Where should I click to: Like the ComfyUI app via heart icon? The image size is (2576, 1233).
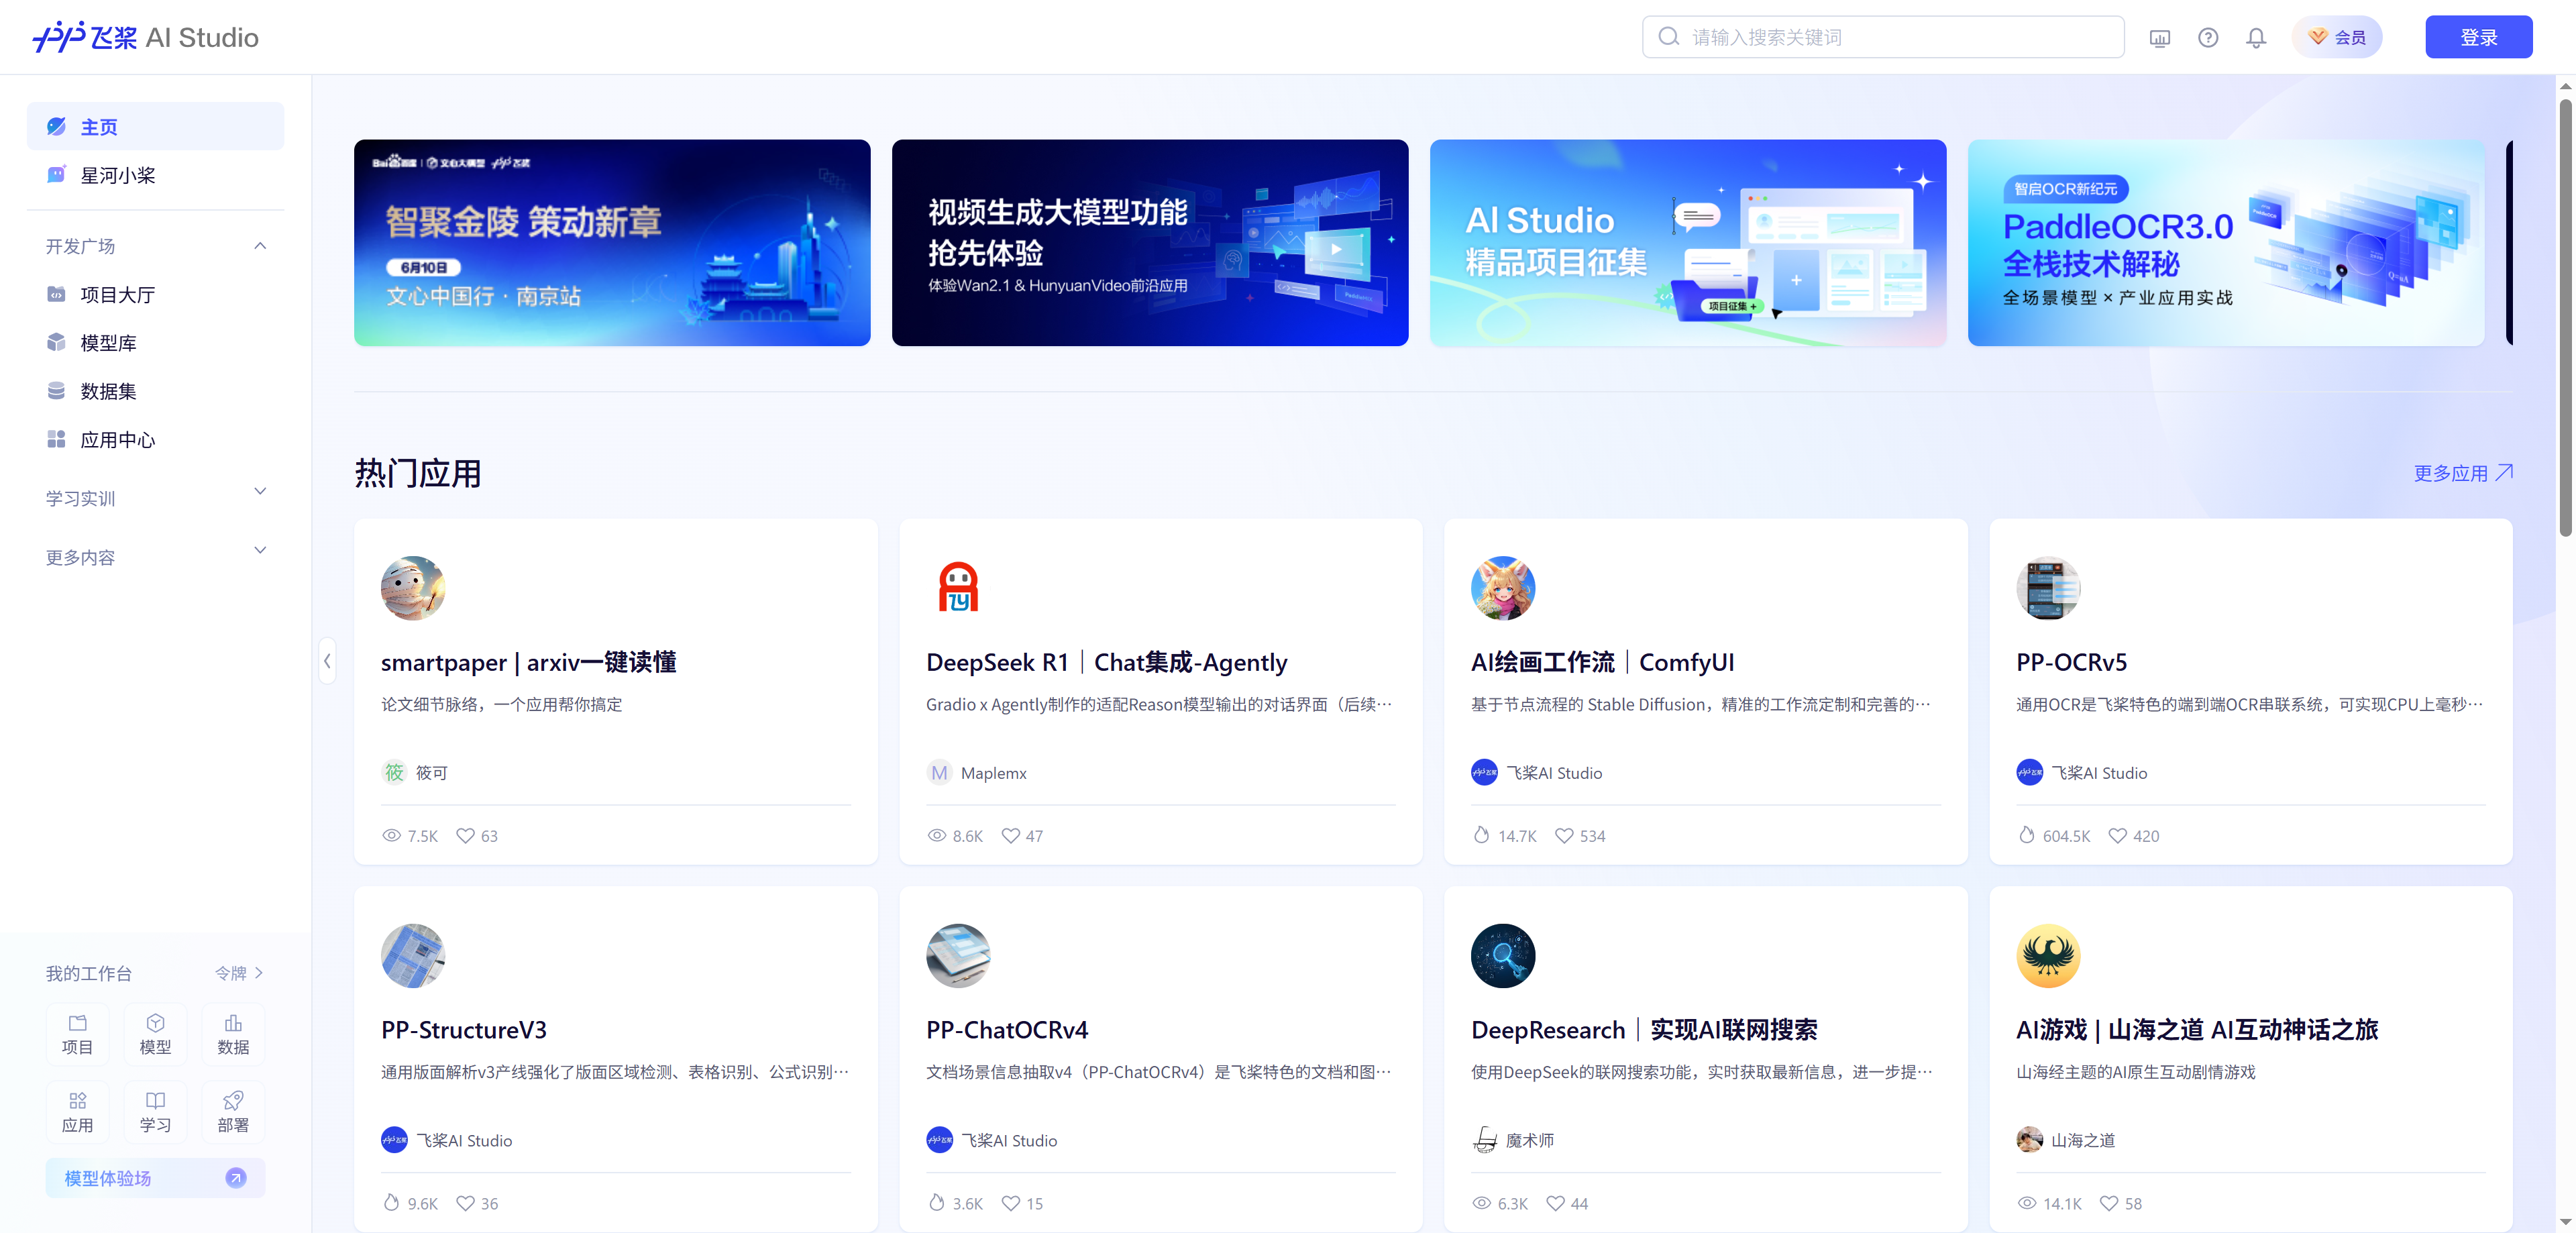click(1564, 835)
